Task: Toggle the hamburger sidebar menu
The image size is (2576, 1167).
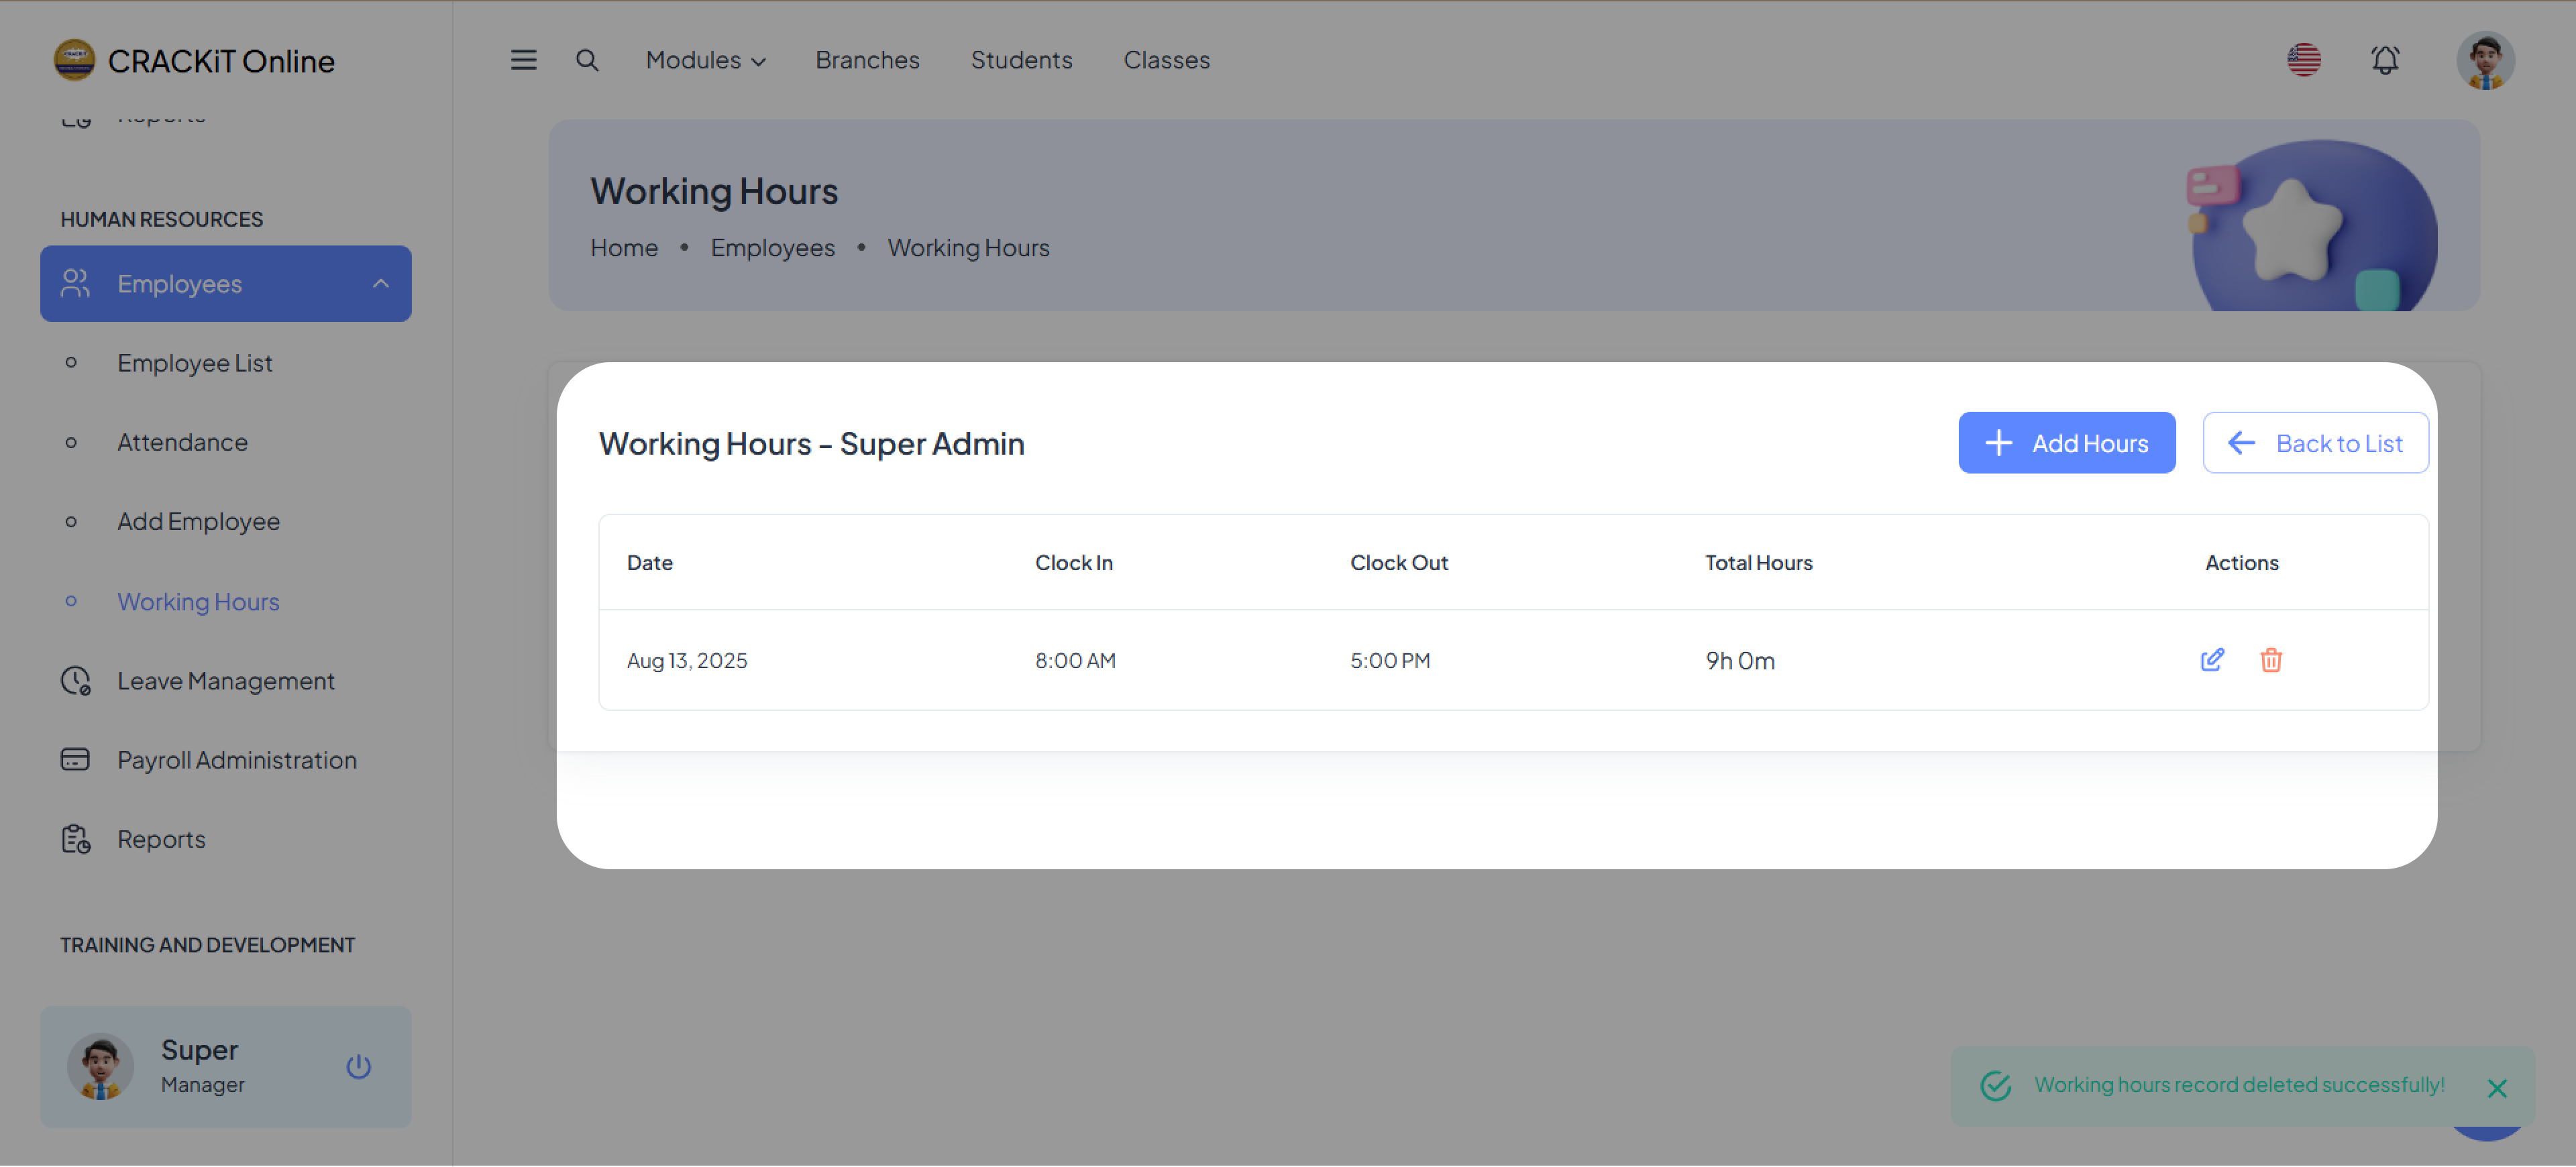Action: tap(523, 60)
